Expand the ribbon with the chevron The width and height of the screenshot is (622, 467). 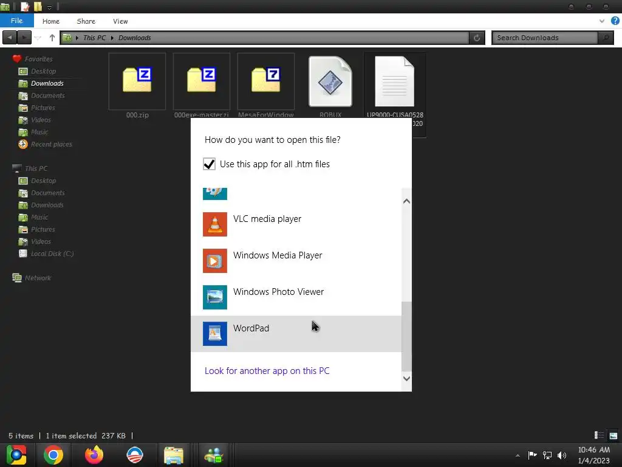(x=602, y=21)
